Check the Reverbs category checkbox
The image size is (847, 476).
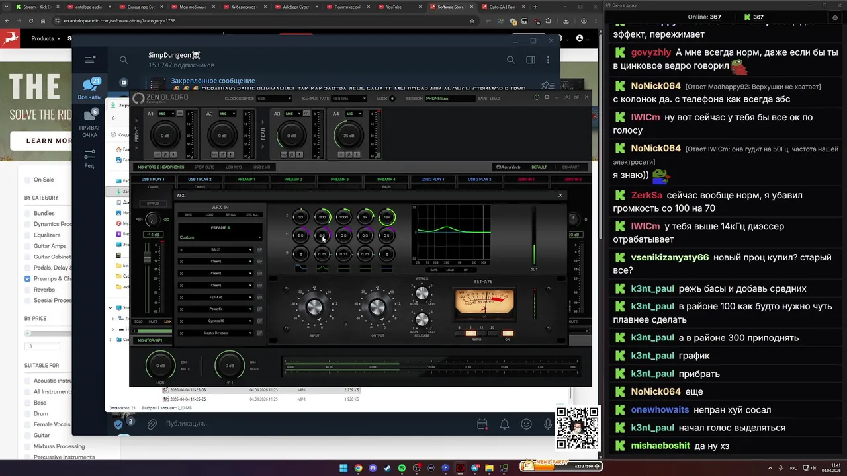[x=27, y=290]
